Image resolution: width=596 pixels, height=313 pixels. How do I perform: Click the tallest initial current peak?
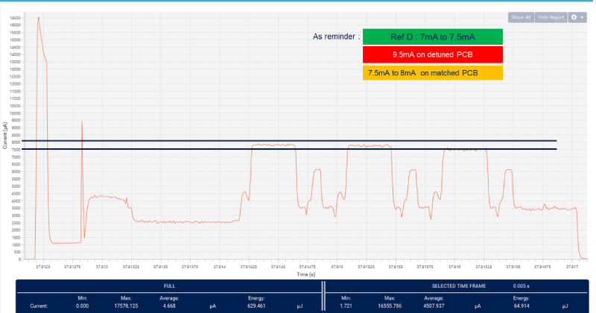pos(39,19)
